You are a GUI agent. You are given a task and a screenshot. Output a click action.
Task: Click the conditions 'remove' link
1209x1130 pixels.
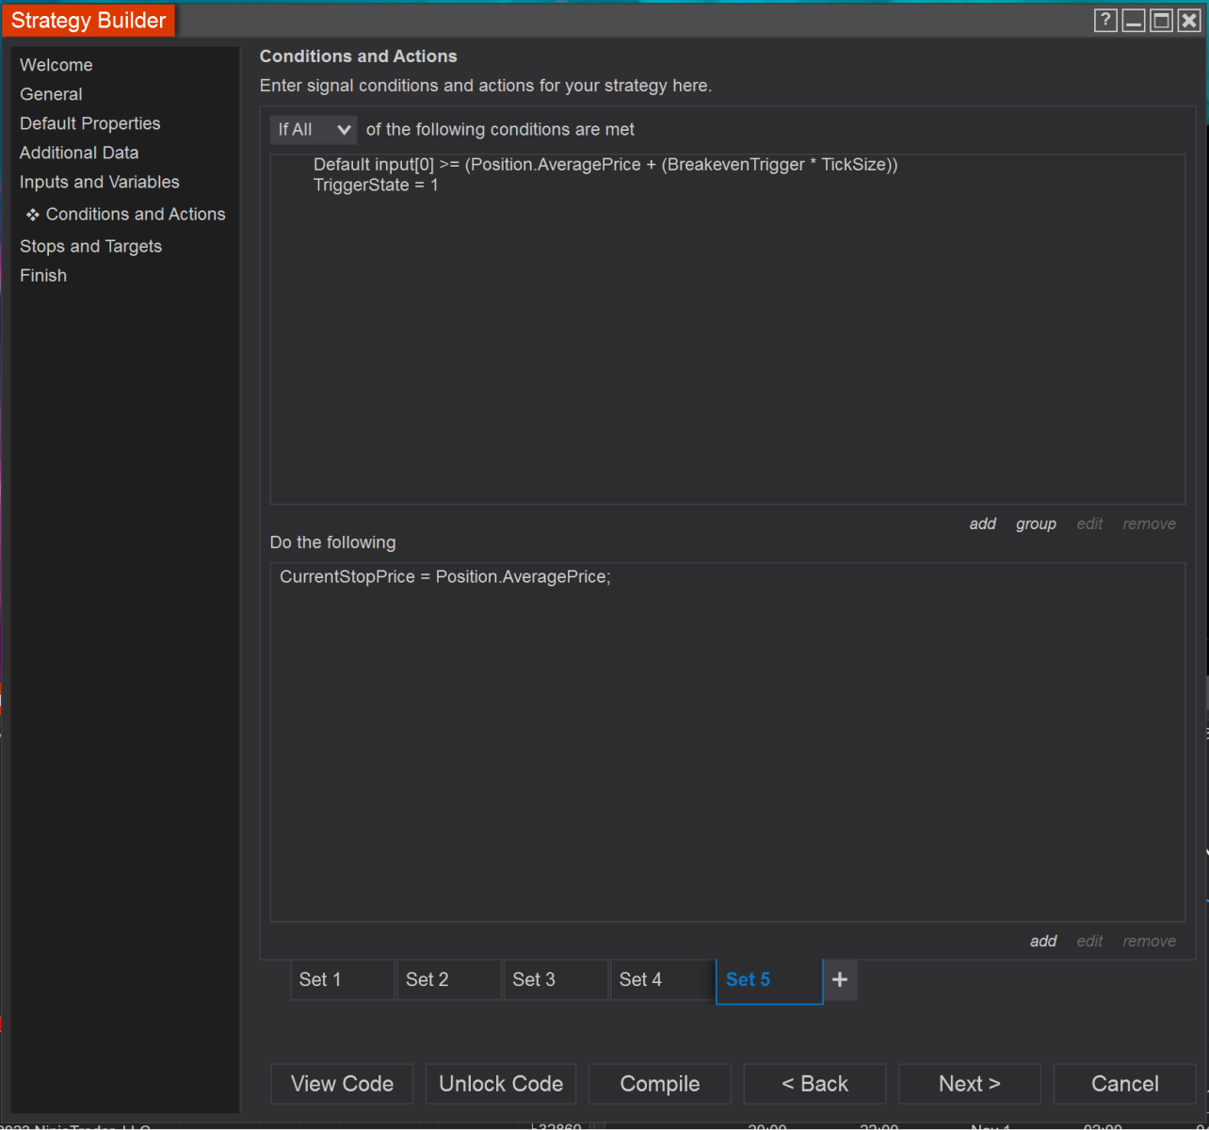coord(1150,525)
